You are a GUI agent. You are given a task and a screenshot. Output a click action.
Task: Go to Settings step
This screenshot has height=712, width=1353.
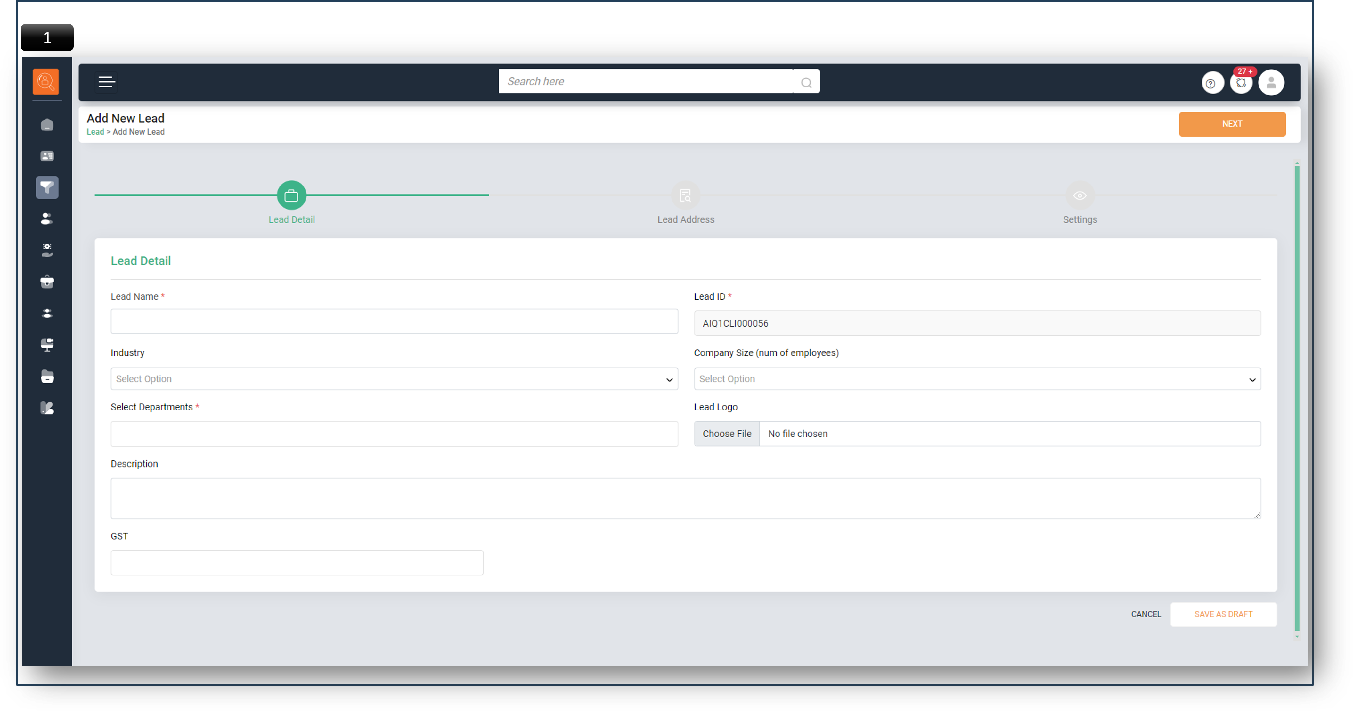(x=1079, y=196)
